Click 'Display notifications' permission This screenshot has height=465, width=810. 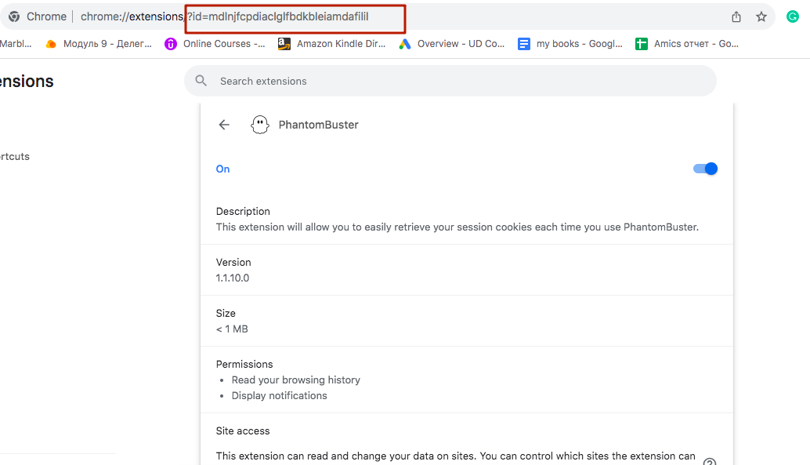coord(279,395)
